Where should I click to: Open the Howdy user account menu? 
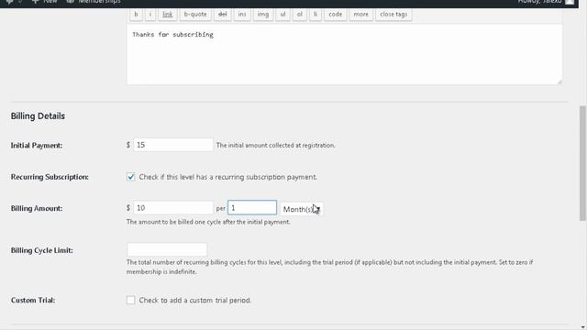click(x=546, y=2)
